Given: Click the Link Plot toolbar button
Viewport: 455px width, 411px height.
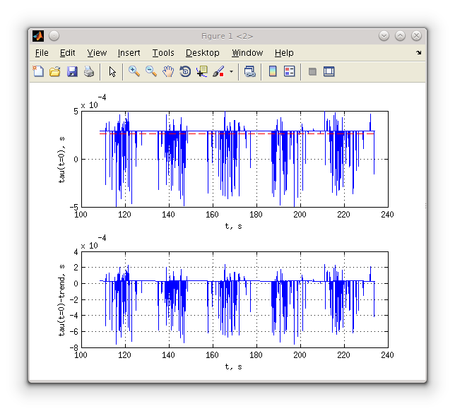Looking at the screenshot, I should click(249, 71).
